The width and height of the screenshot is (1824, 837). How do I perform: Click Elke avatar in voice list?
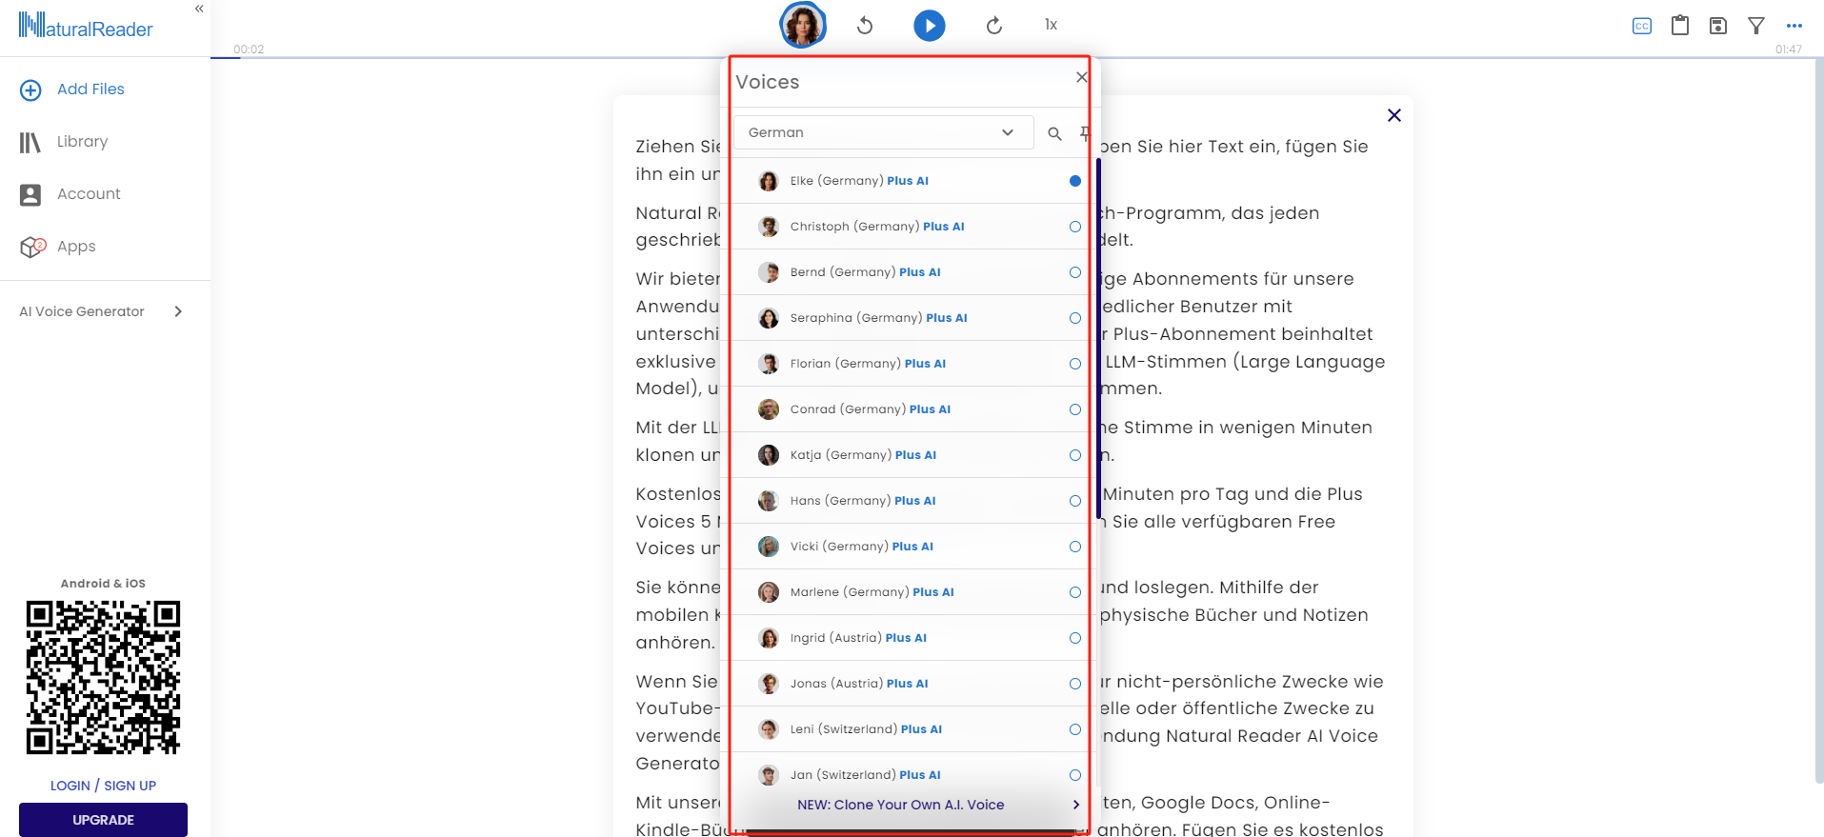pyautogui.click(x=769, y=181)
